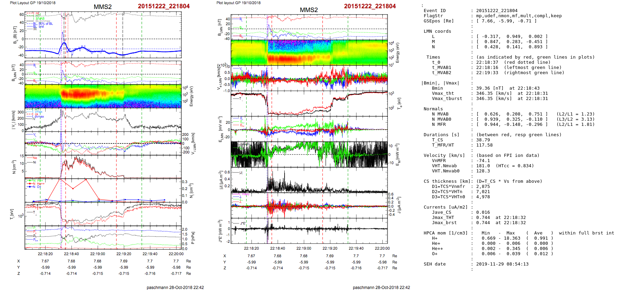Click D2=TCS*VHTn thickness value 7,021
The height and width of the screenshot is (290, 623).
click(x=483, y=192)
